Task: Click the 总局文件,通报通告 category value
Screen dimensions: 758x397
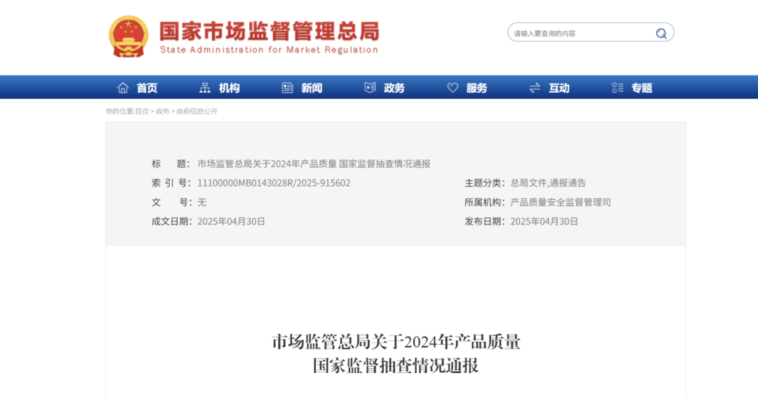Action: [547, 183]
